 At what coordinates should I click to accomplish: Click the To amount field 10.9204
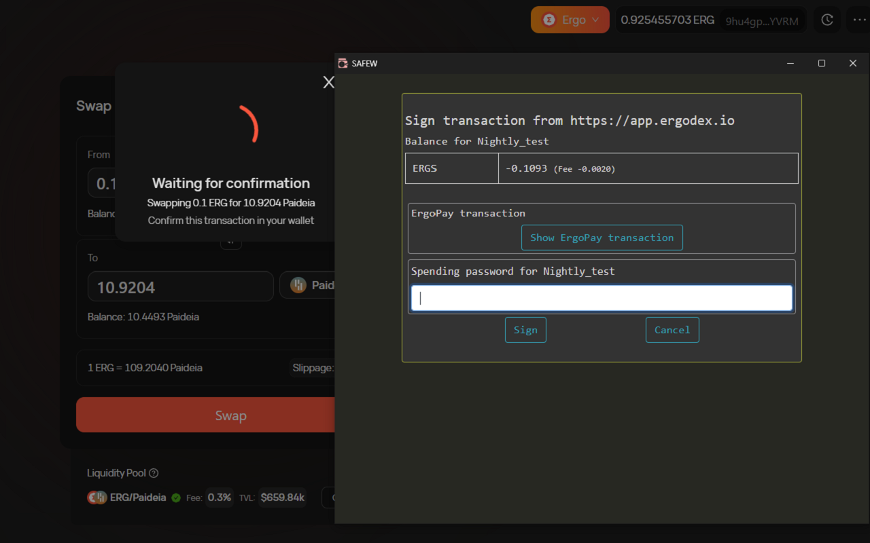click(180, 286)
